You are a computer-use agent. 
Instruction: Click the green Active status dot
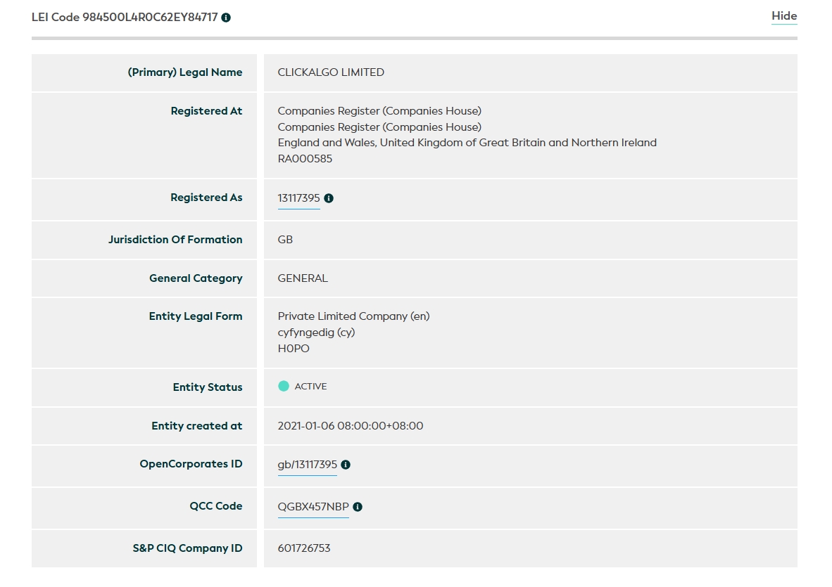click(x=284, y=386)
